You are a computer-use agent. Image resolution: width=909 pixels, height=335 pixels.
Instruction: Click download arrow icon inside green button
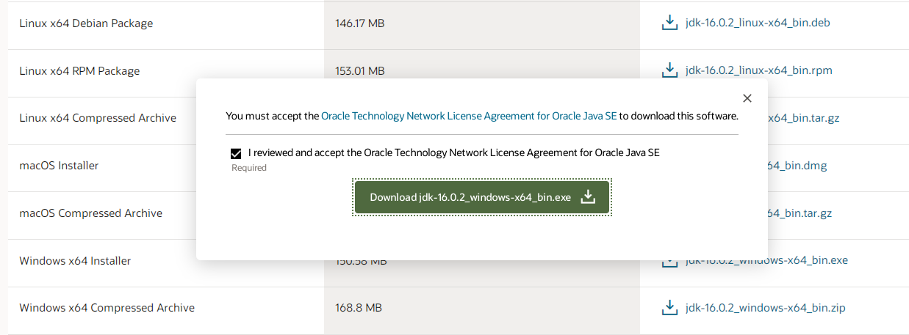(x=588, y=197)
